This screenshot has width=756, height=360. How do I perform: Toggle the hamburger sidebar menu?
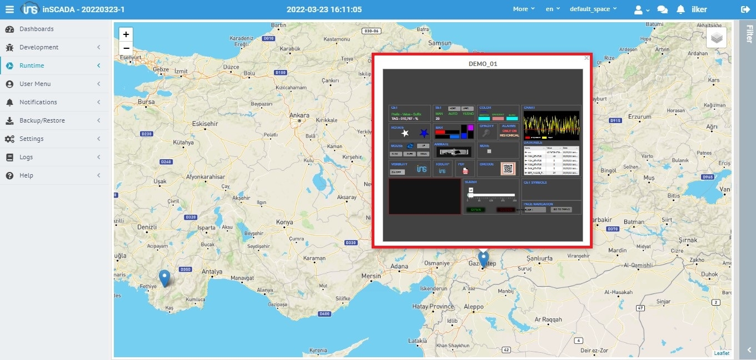[x=9, y=9]
